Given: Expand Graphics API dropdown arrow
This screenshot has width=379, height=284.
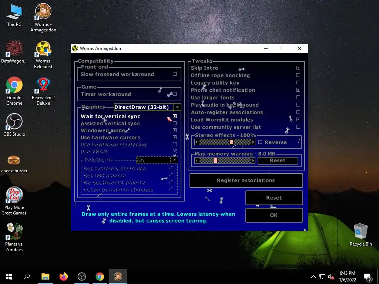Looking at the screenshot, I should 177,107.
